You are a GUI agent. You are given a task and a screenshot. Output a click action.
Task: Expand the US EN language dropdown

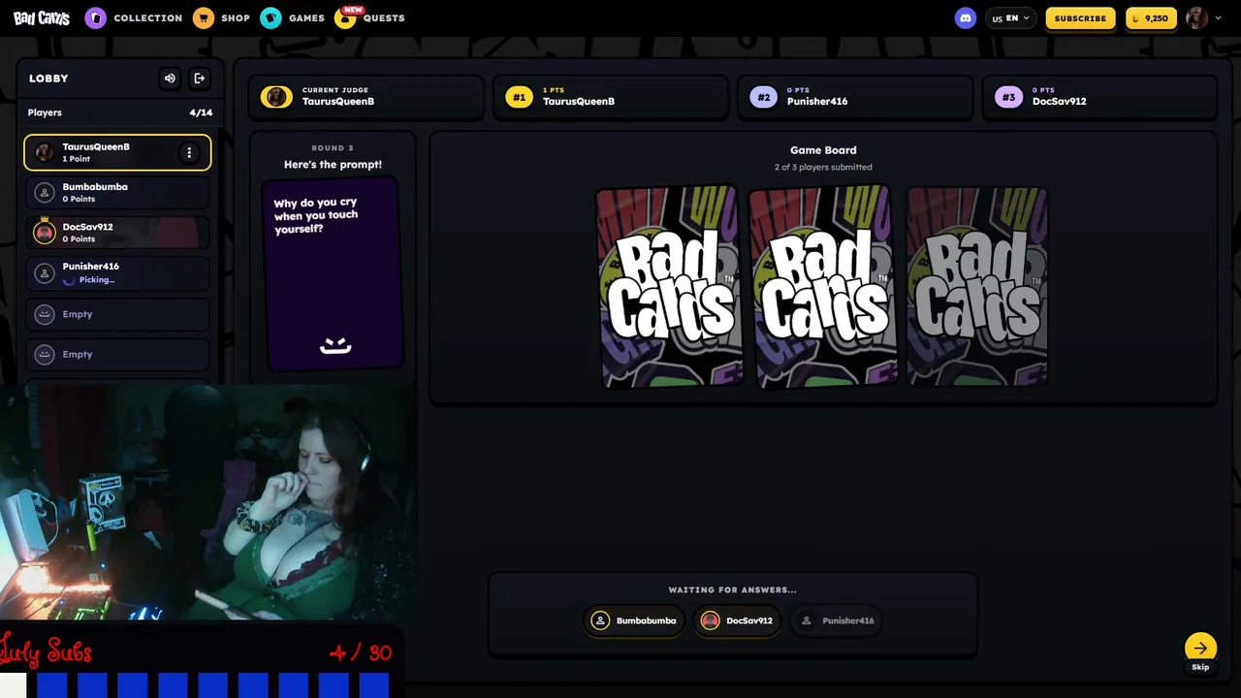coord(1011,17)
